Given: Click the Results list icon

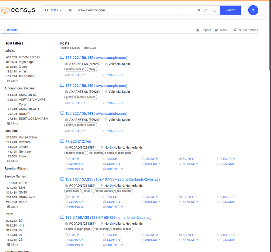Looking at the screenshot, I should 3,30.
